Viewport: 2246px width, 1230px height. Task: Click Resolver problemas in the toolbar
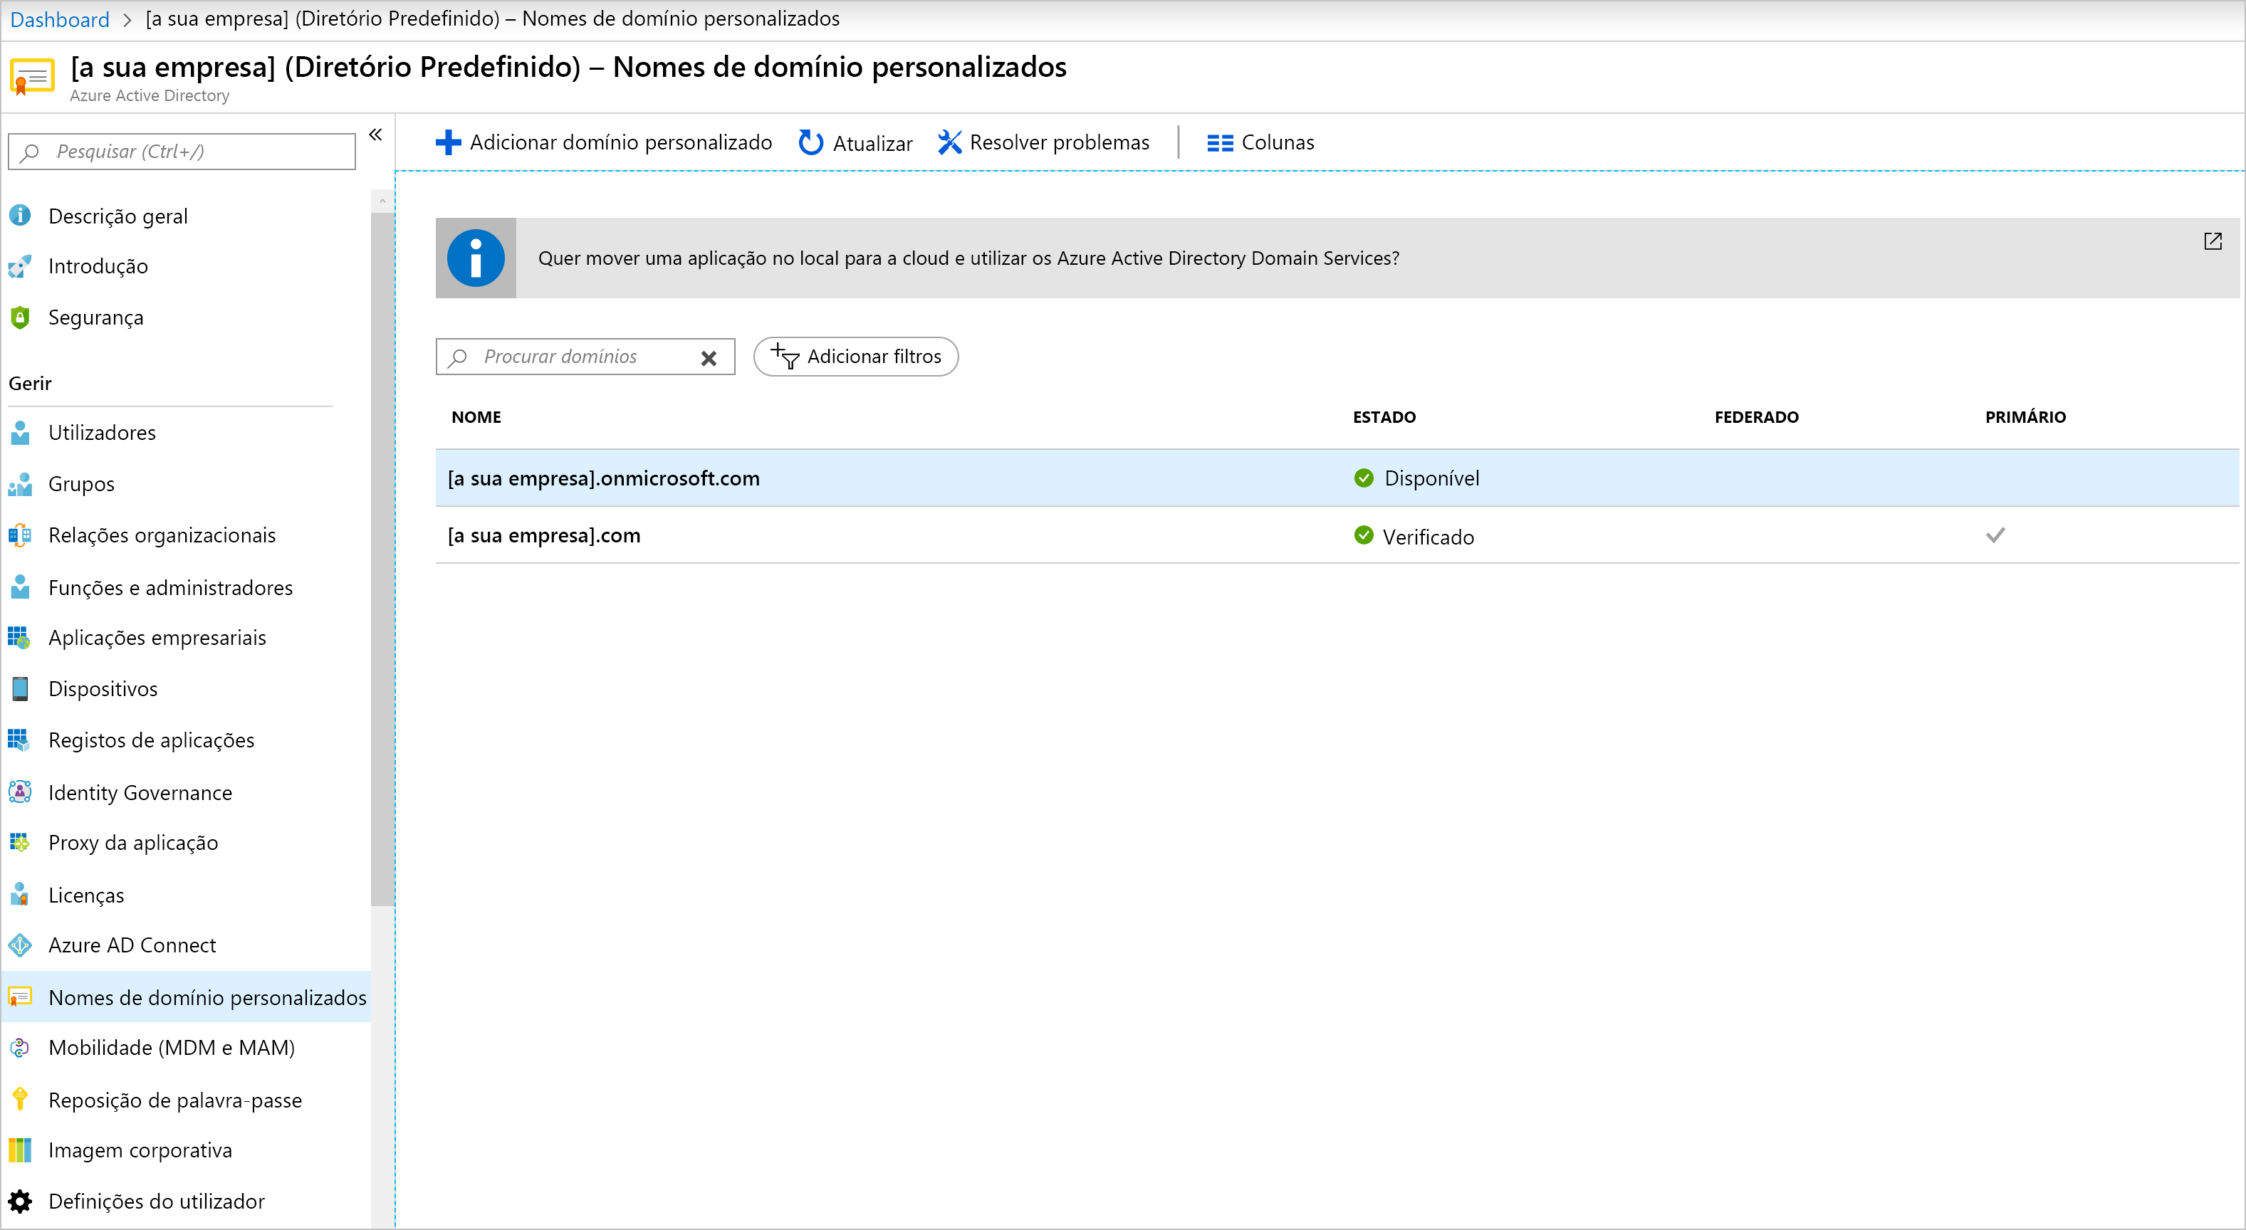click(1044, 142)
